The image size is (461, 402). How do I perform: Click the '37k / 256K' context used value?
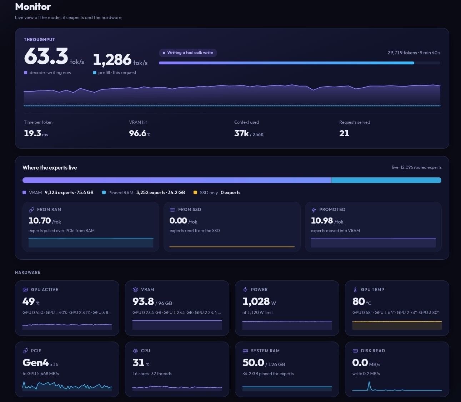pos(249,133)
